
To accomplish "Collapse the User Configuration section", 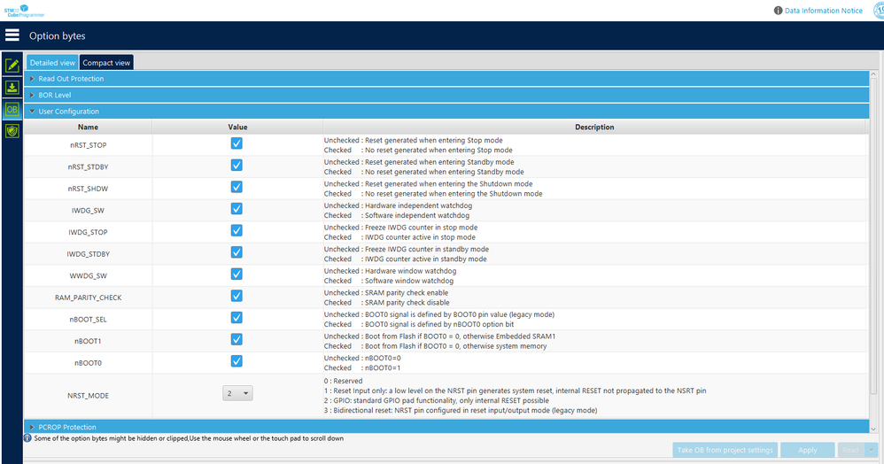I will [x=446, y=111].
